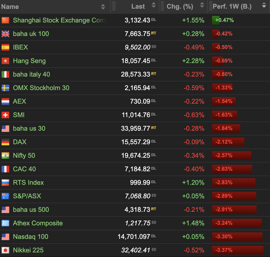This screenshot has height=257, width=270.
Task: Click the AEX last price 730.09
Action: point(140,101)
